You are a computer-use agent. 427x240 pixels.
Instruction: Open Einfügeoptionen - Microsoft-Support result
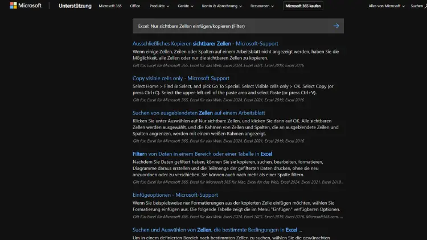pos(175,195)
